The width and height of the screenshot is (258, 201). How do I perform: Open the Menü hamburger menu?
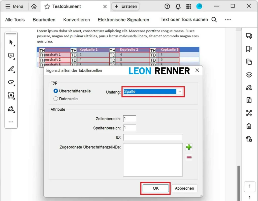(14, 6)
